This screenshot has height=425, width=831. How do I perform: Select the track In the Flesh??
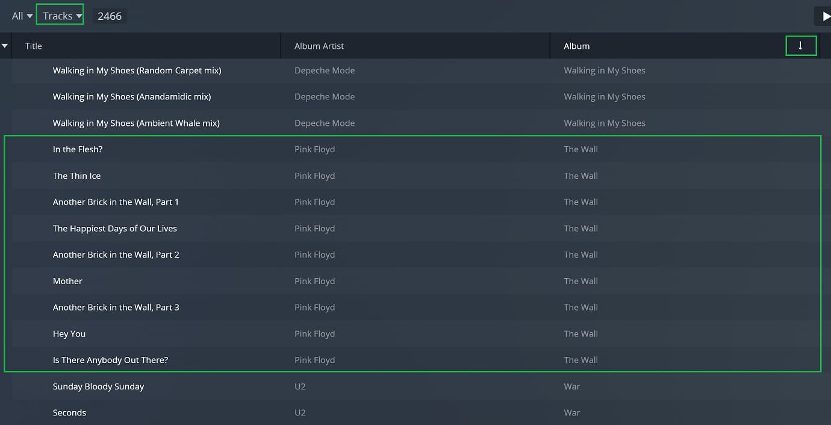[x=78, y=149]
